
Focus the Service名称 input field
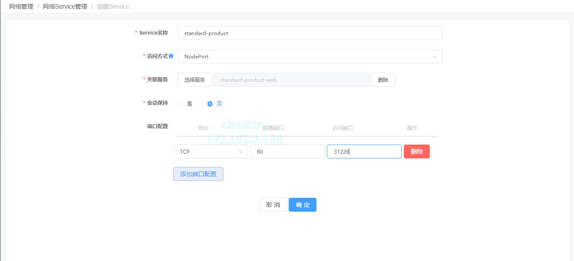pos(310,33)
